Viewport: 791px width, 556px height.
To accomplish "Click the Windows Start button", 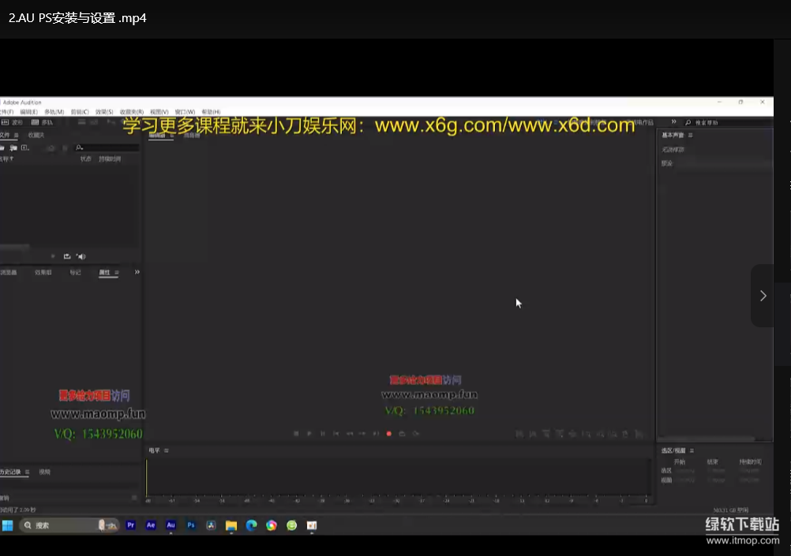I will (x=7, y=525).
